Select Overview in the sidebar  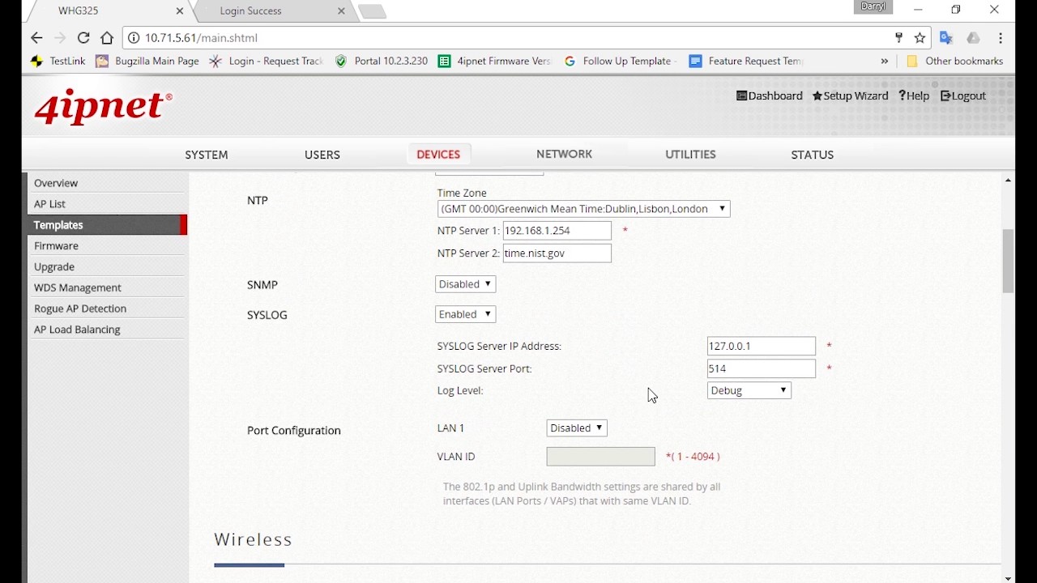(106, 183)
